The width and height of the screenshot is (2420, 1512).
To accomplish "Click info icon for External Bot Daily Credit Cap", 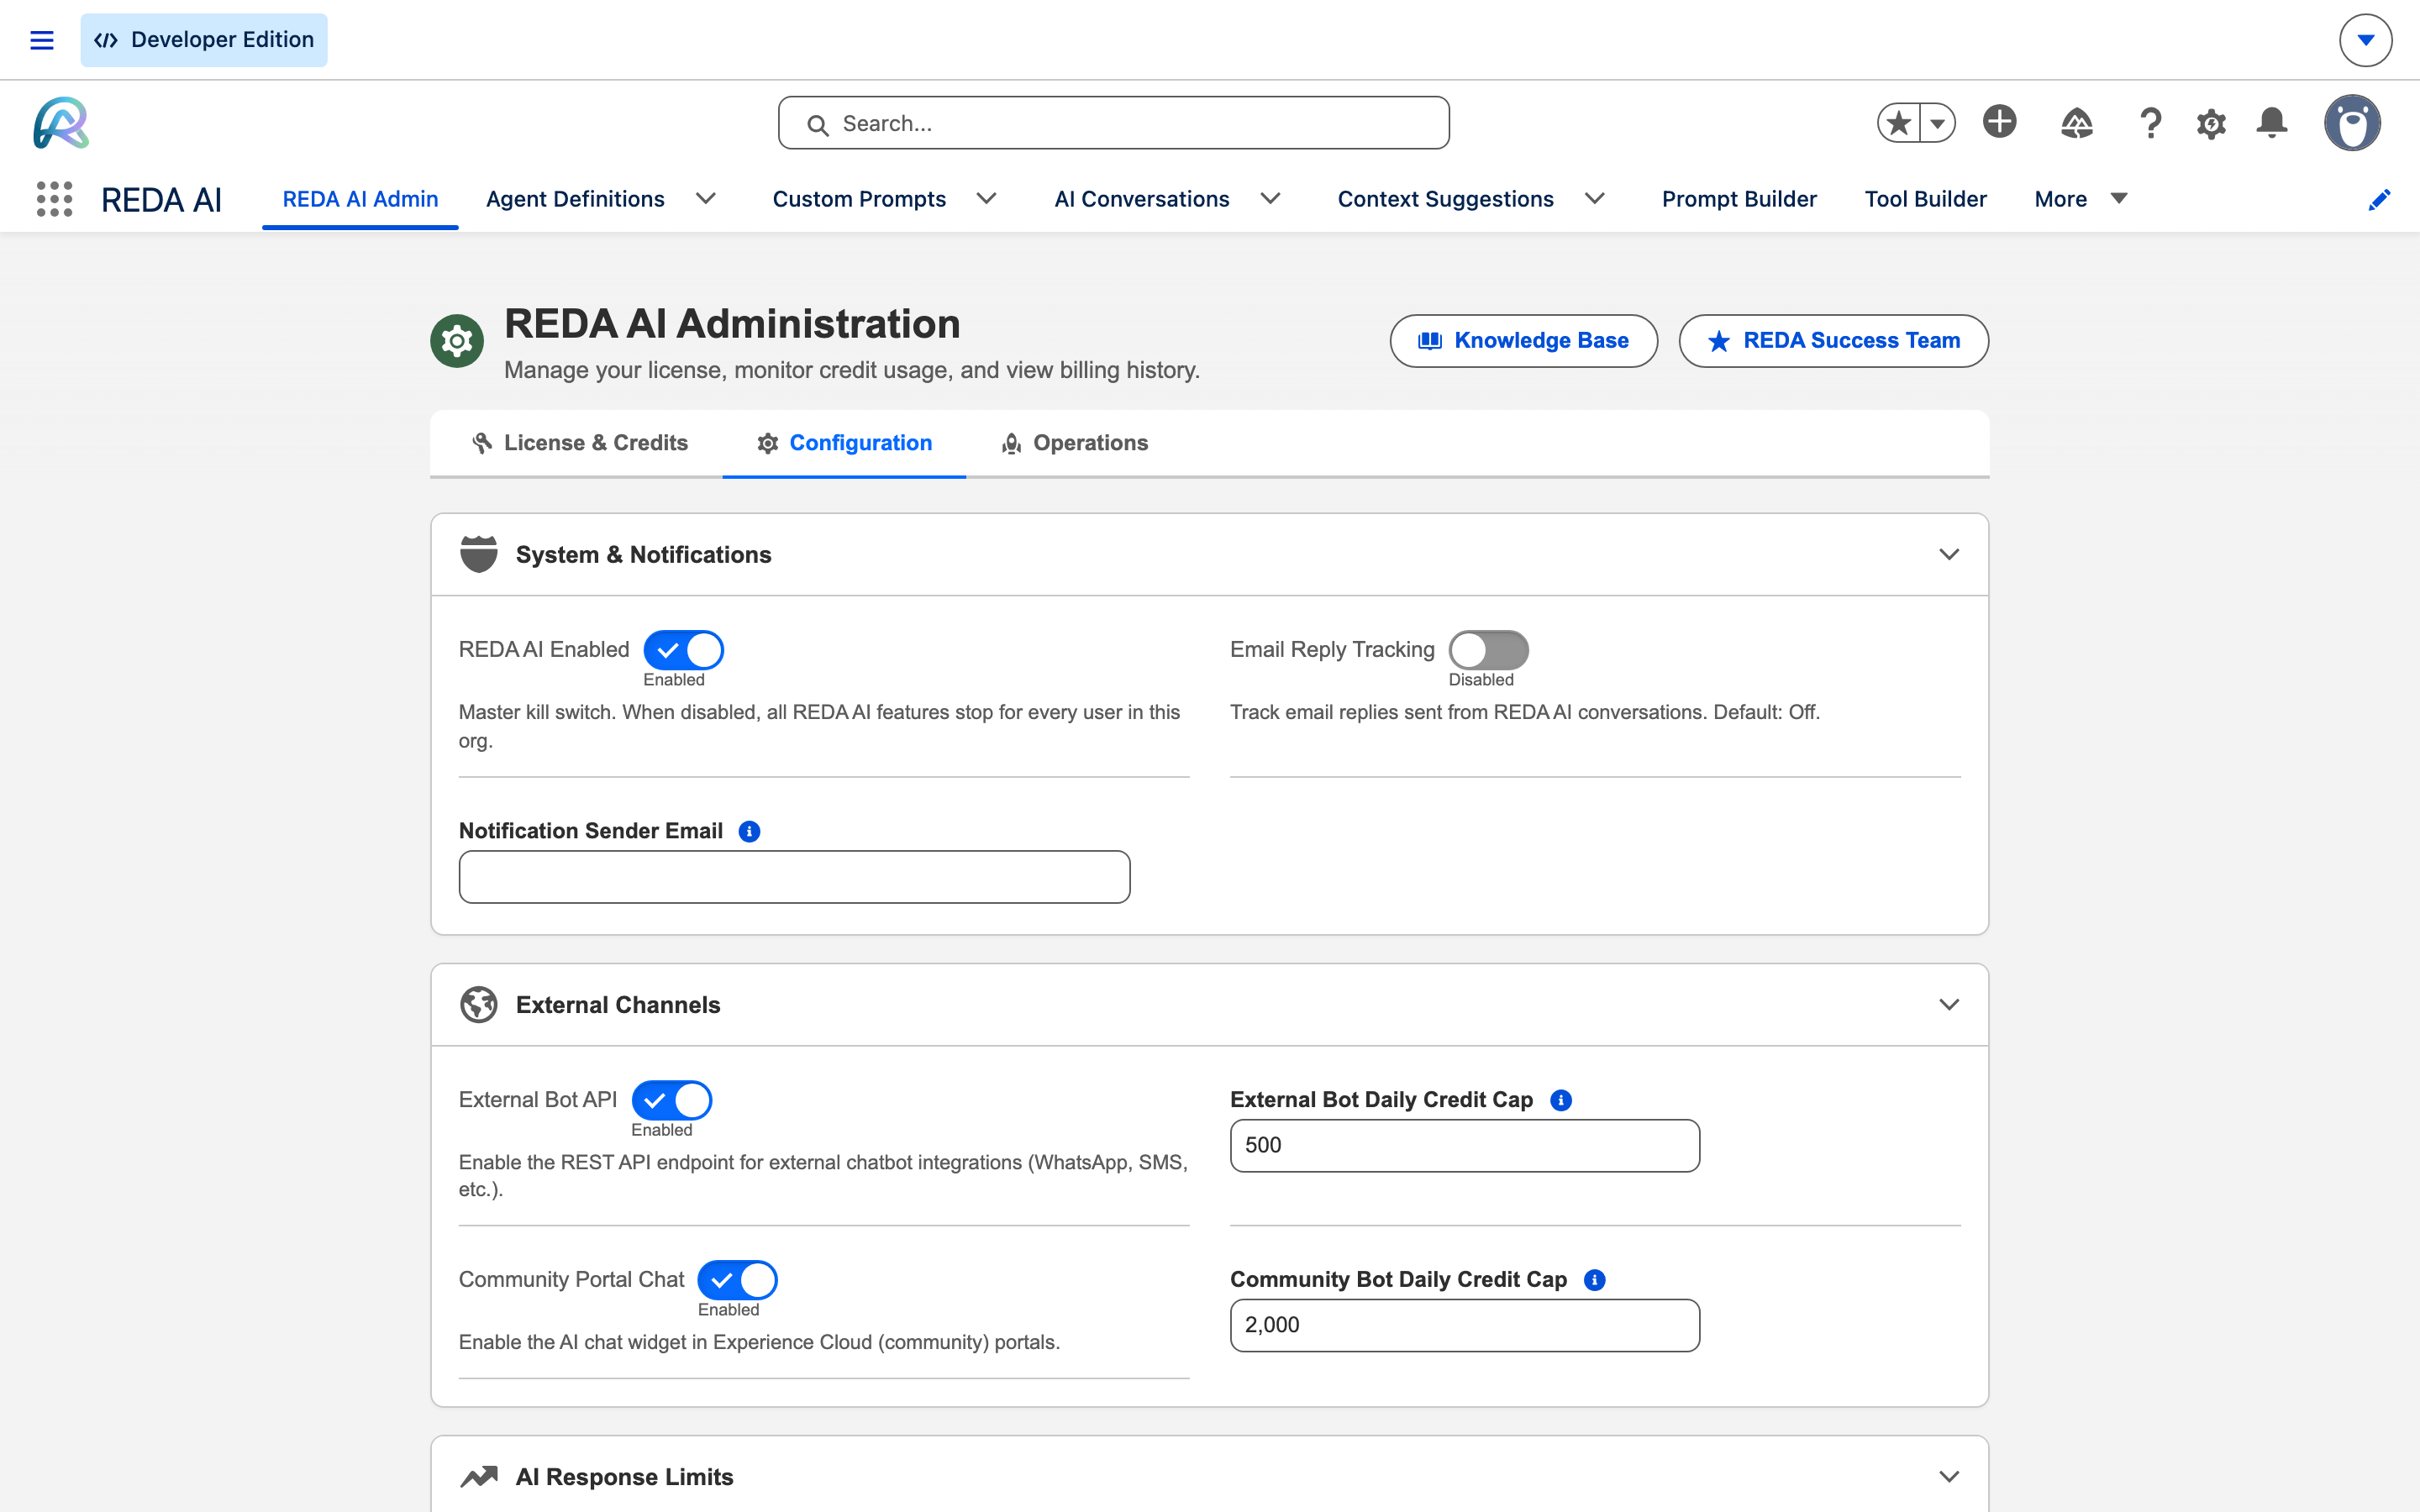I will 1560,1100.
